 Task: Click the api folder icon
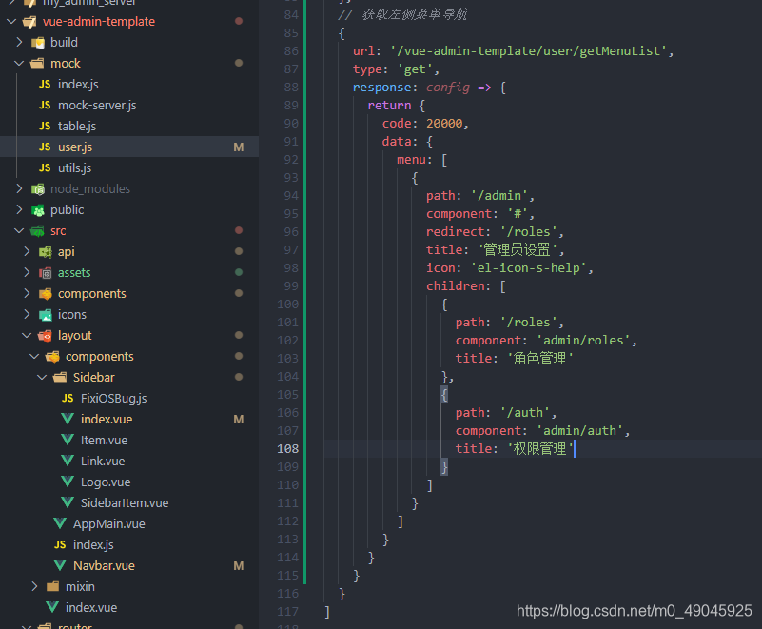pyautogui.click(x=46, y=252)
